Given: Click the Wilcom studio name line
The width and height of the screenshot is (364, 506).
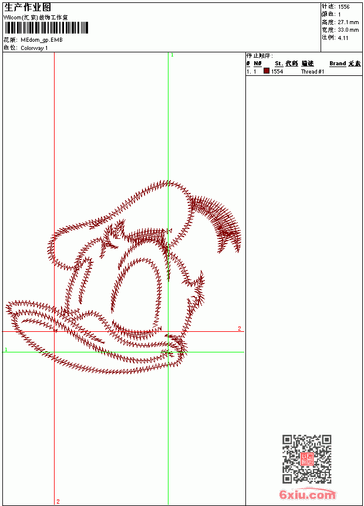Looking at the screenshot, I should [35, 18].
